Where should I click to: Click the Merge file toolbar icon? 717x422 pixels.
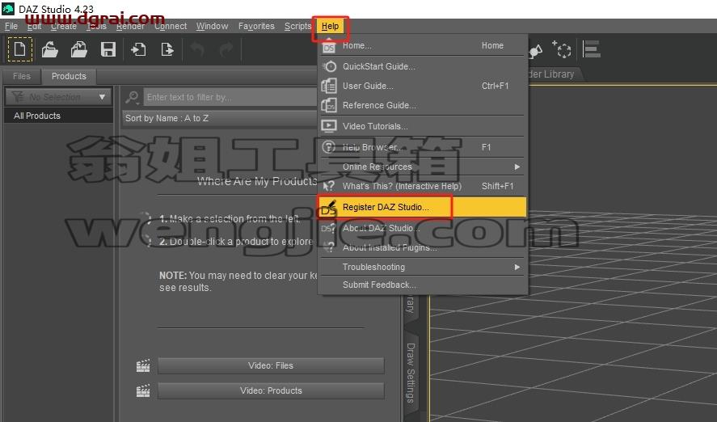78,49
